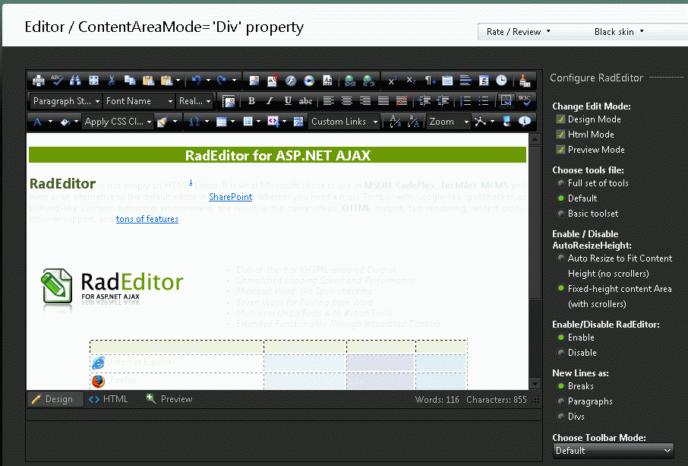Select Disable RadEditor radio button
The width and height of the screenshot is (688, 466).
coord(560,352)
